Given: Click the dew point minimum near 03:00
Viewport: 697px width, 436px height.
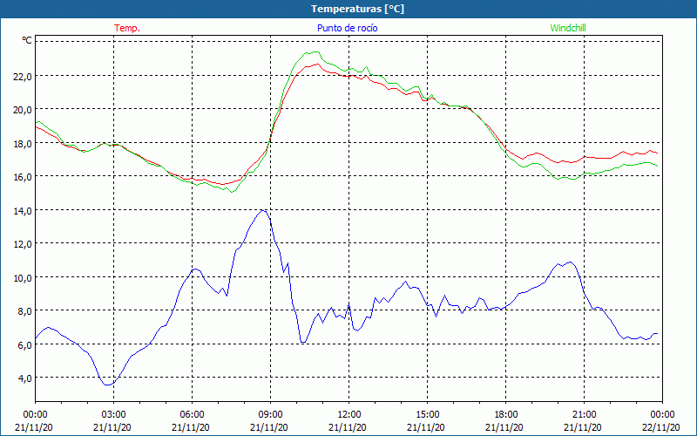Looking at the screenshot, I should pos(107,385).
